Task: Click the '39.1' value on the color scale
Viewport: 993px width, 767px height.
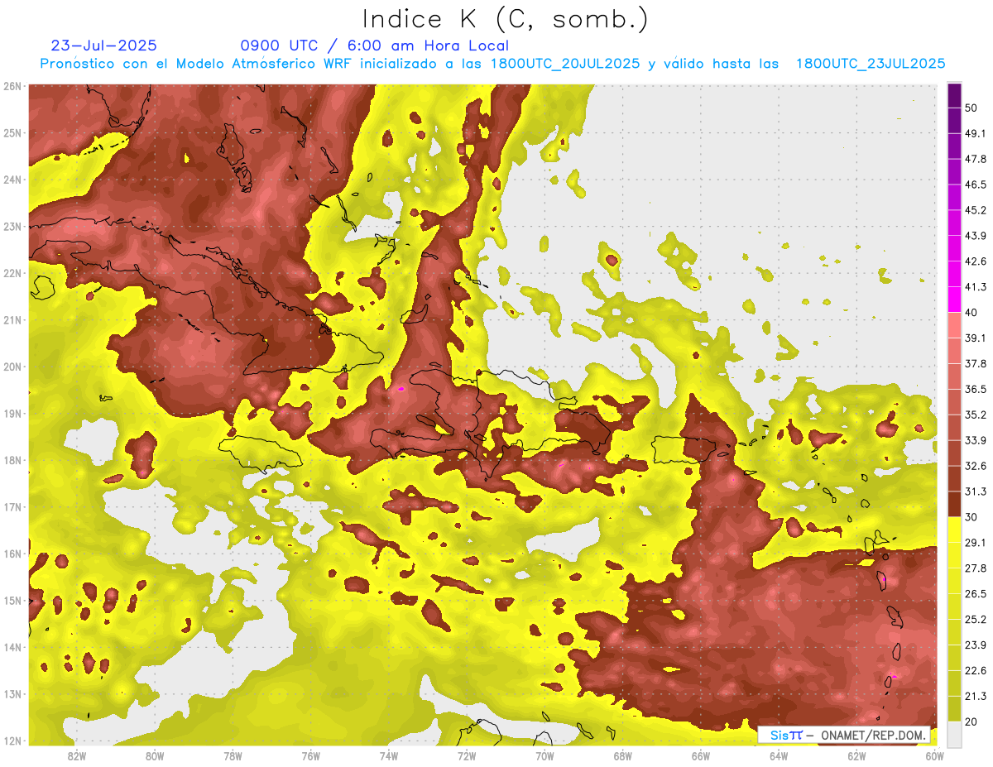Action: (976, 338)
